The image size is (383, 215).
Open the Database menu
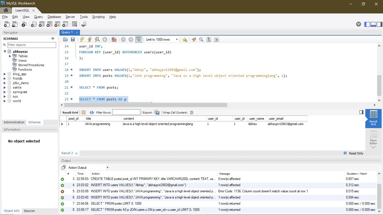pos(54,17)
